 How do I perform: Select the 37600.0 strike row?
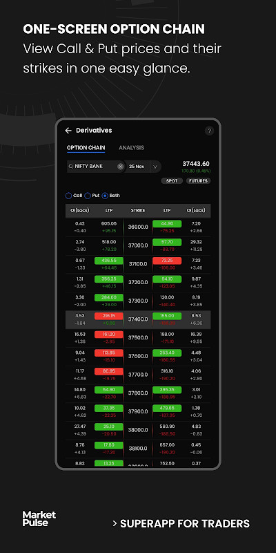(x=138, y=357)
